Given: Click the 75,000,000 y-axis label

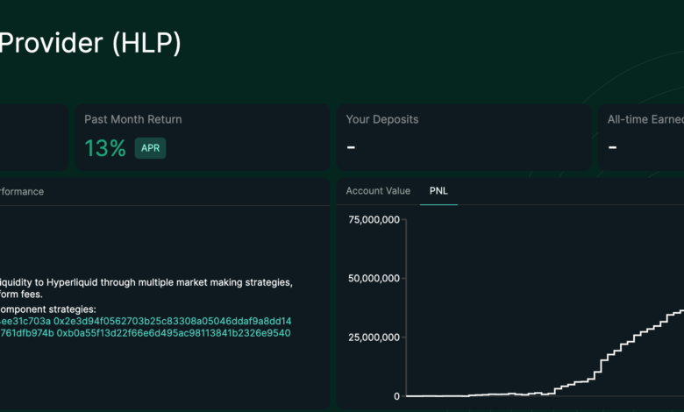Looking at the screenshot, I should 374,220.
